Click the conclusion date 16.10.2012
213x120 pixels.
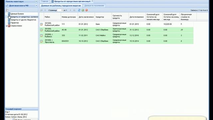coord(83,41)
